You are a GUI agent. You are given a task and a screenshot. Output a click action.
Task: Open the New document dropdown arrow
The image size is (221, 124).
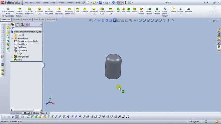[91, 3]
